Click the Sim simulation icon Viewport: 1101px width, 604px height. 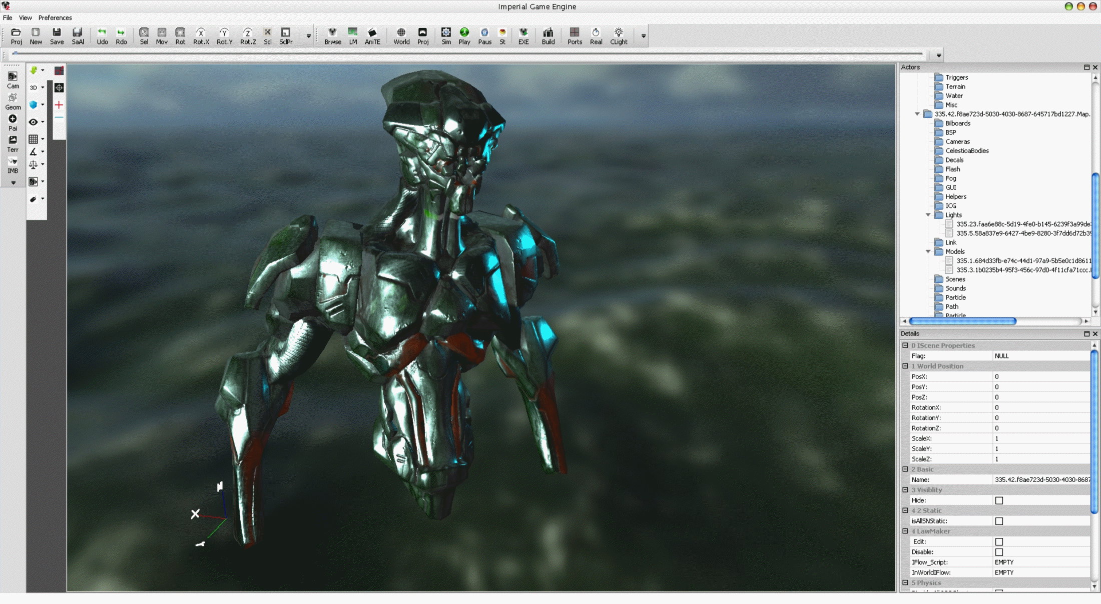click(446, 36)
